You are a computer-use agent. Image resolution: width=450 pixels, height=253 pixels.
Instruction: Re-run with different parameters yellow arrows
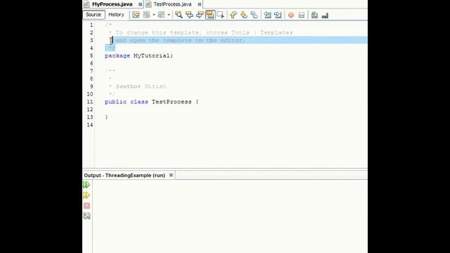coord(86,195)
